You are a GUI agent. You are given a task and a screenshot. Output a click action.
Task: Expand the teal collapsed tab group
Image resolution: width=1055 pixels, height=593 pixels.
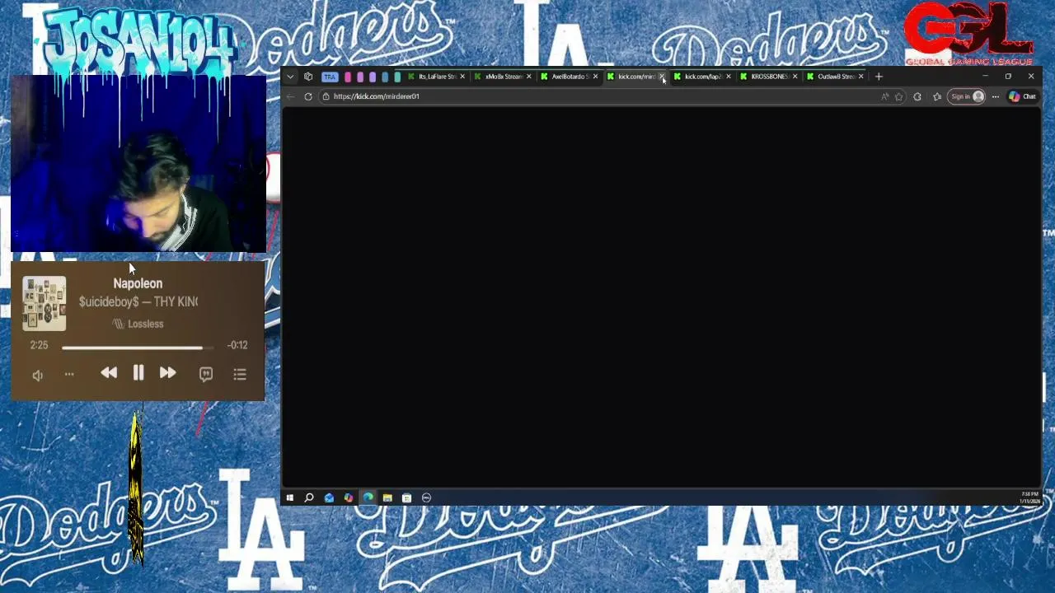pyautogui.click(x=397, y=77)
